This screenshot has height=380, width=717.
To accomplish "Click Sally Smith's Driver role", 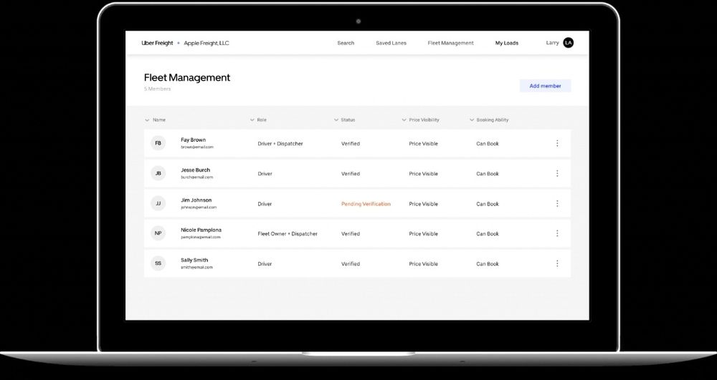I will (x=265, y=263).
